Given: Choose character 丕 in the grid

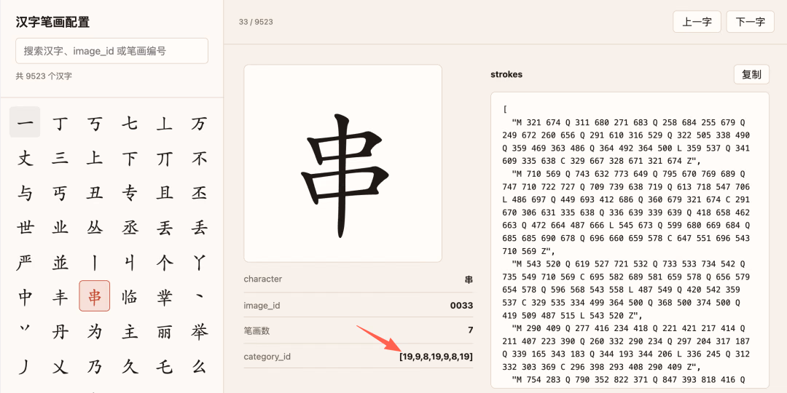Looking at the screenshot, I should point(199,192).
